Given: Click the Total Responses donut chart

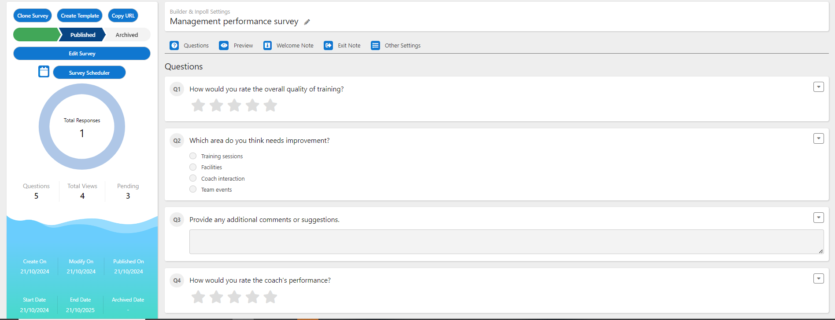Looking at the screenshot, I should [x=82, y=127].
